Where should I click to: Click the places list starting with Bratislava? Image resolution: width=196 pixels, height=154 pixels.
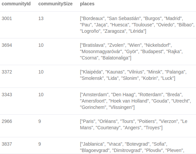coord(131,51)
